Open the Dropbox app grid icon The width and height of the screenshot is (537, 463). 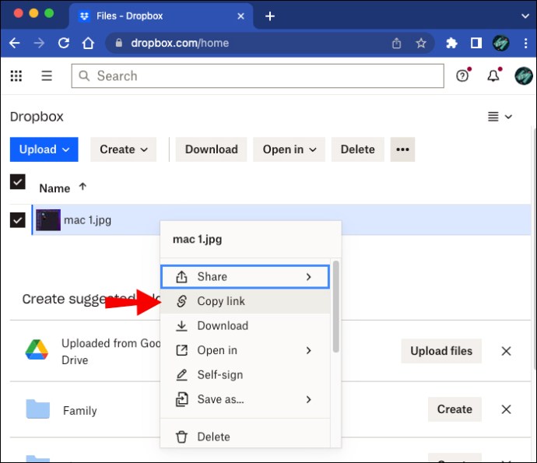point(16,75)
